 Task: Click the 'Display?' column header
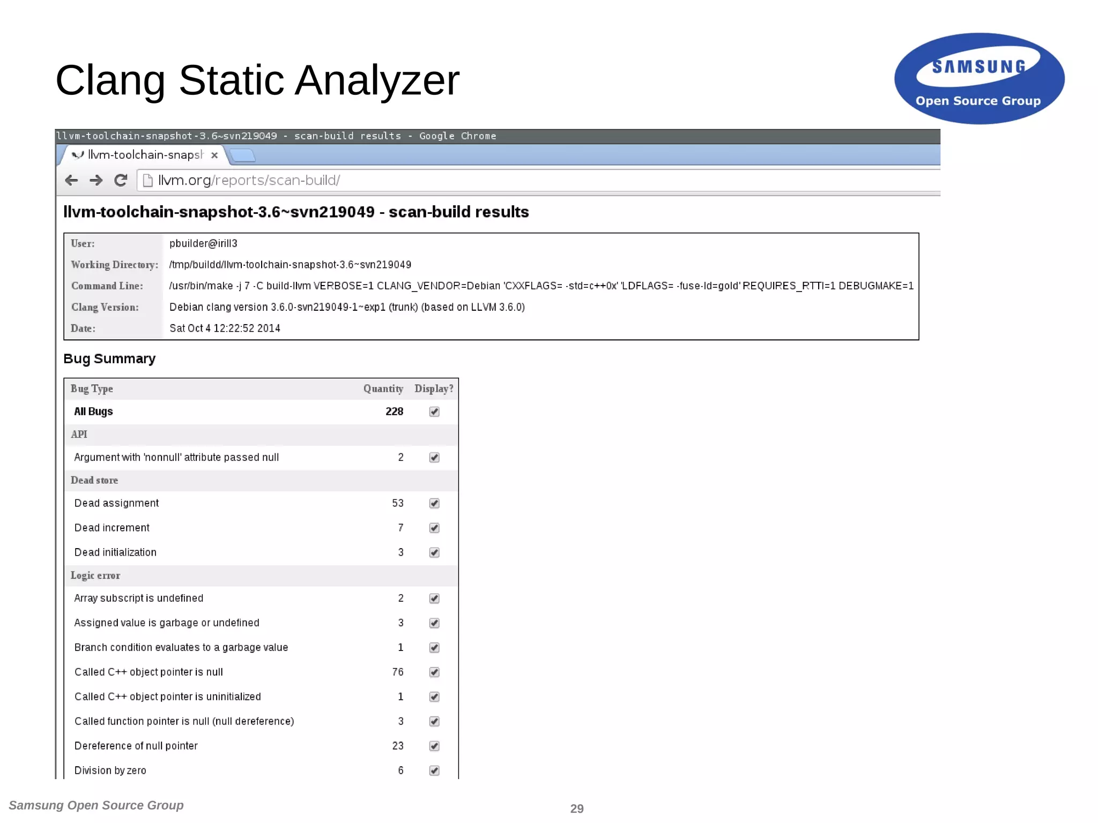coord(434,389)
